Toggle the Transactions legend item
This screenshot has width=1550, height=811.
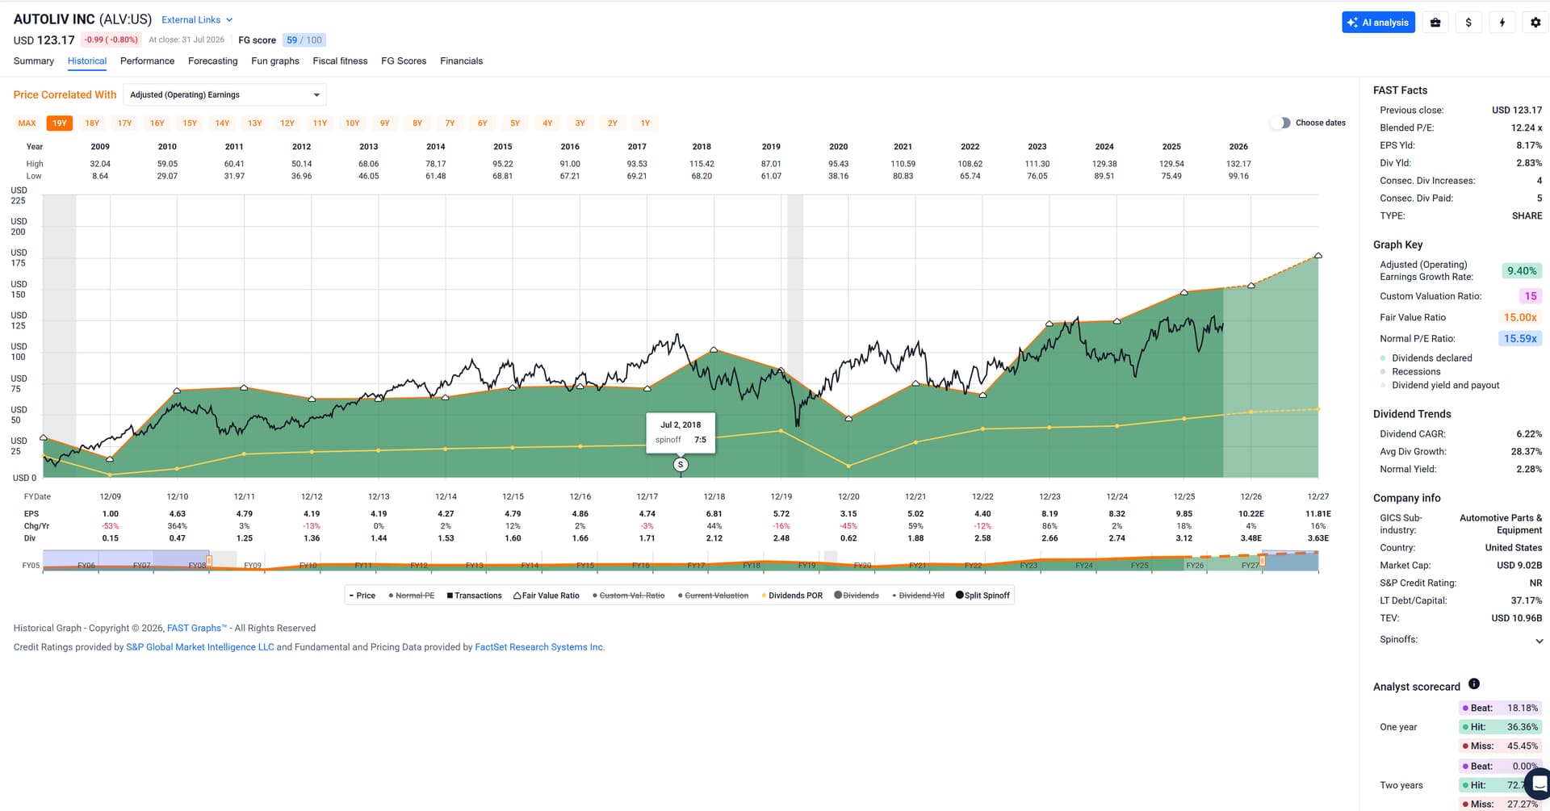coord(474,596)
